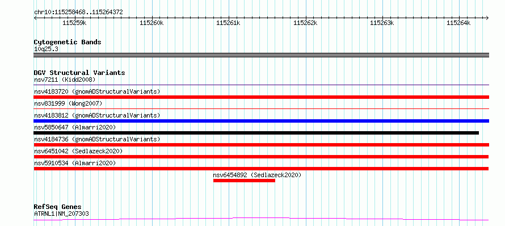
Task: Click the left arrow end of the ruler
Action: [x=35, y=18]
